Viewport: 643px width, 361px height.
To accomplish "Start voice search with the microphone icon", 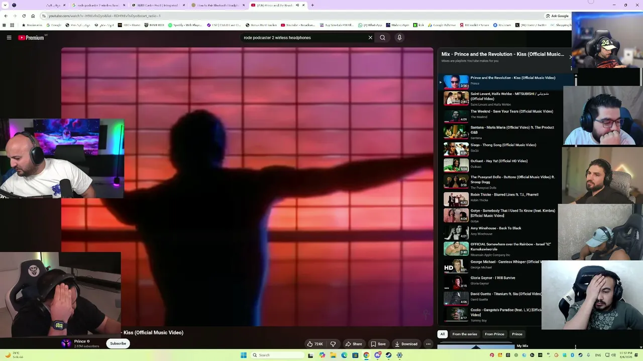I will [x=399, y=38].
